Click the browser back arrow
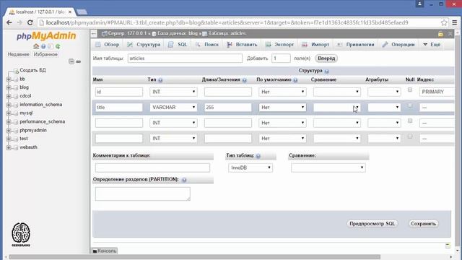 [9, 22]
